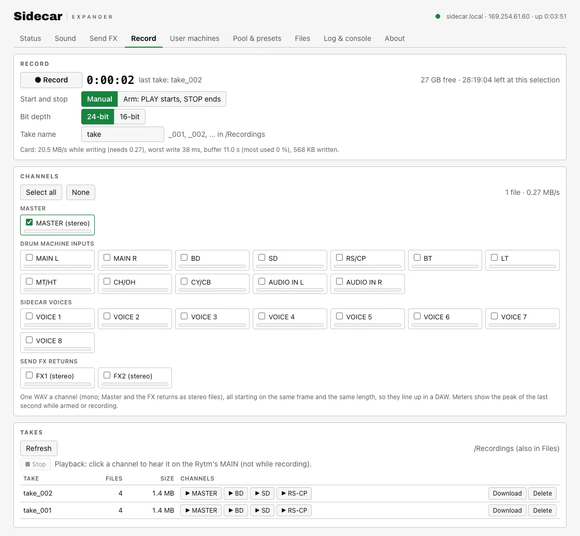
Task: Choose Arm: PLAY starts, STOP ends mode
Action: [x=172, y=99]
